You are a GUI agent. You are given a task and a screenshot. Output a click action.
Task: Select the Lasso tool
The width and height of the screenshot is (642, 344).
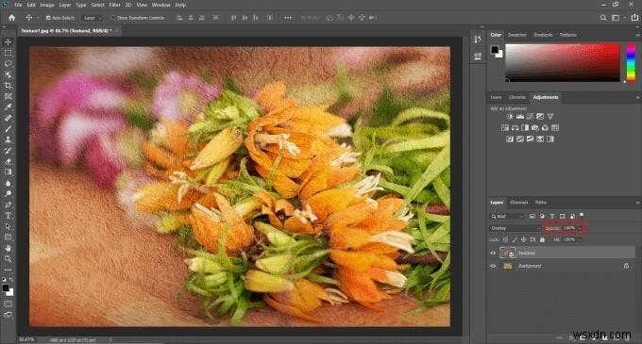click(8, 64)
